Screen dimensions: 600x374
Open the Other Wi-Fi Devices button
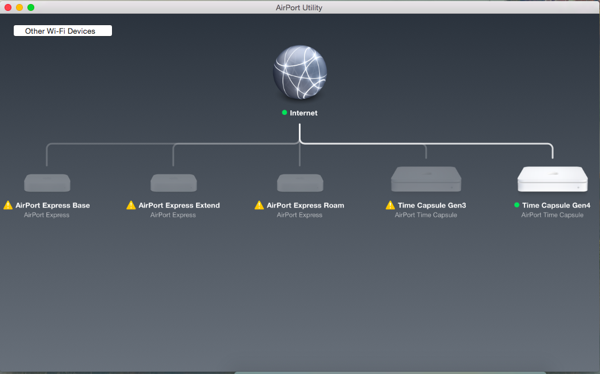click(63, 31)
